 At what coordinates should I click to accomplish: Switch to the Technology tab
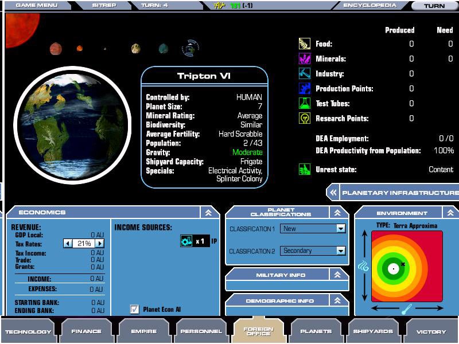point(28,331)
